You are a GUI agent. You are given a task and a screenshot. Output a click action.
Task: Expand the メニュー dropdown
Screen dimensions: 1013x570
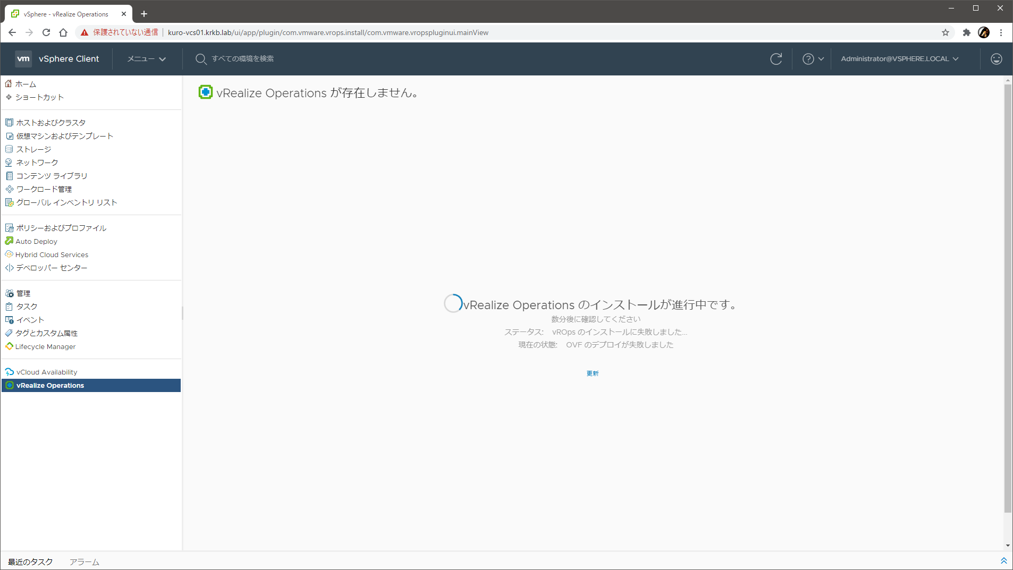coord(146,59)
